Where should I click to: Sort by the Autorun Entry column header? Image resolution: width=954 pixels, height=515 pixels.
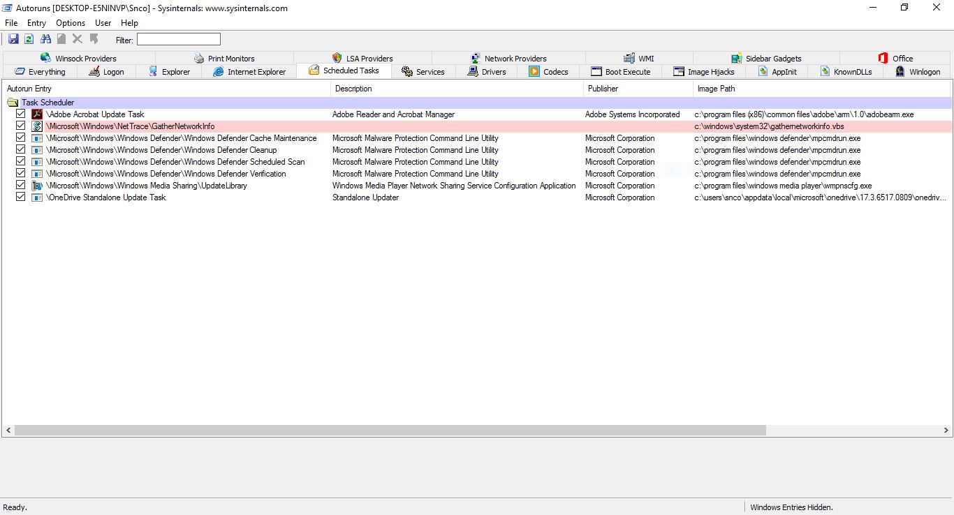pos(166,89)
